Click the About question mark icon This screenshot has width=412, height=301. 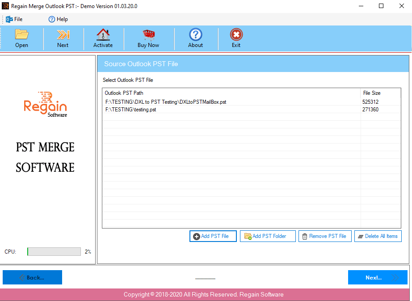click(x=195, y=34)
